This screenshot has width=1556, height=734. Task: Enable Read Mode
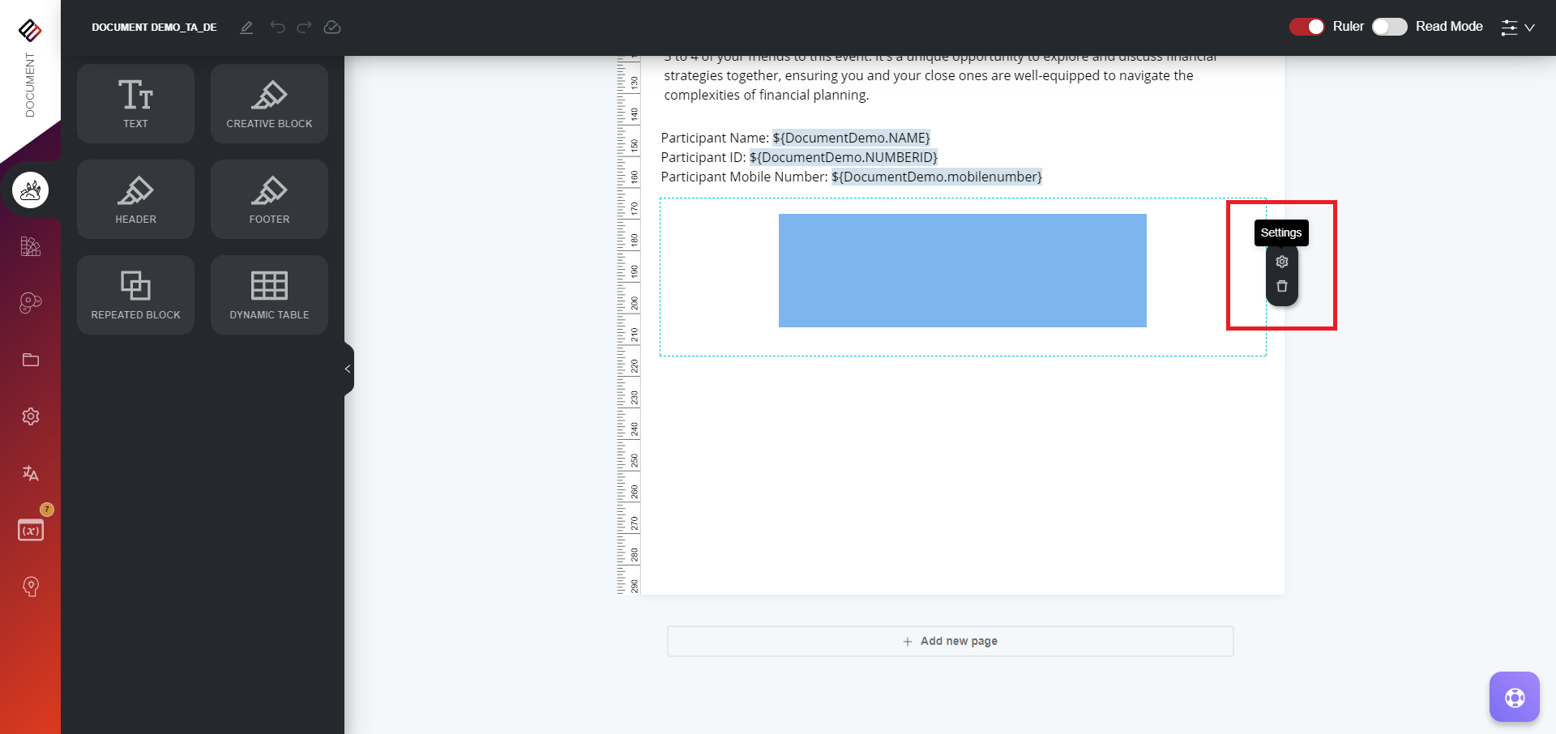coord(1388,27)
